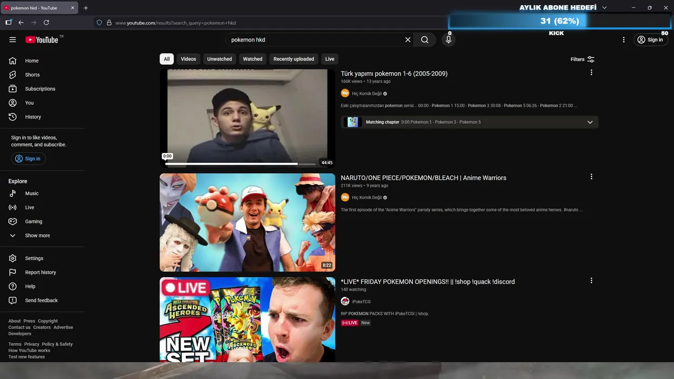Select the Videos filter chip
Image resolution: width=674 pixels, height=379 pixels.
click(189, 59)
